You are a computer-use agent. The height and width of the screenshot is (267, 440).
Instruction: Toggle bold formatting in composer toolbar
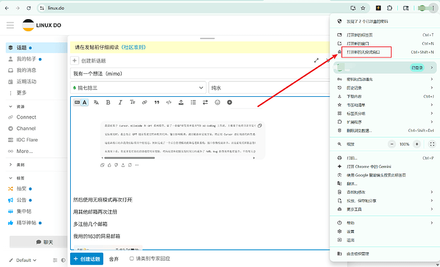(108, 103)
